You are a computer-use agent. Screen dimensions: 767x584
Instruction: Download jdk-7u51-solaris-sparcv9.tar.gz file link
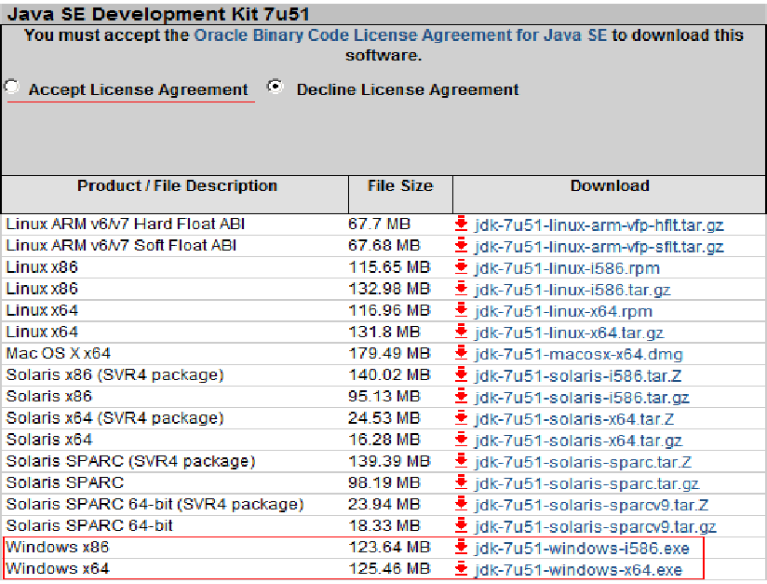coord(596,527)
